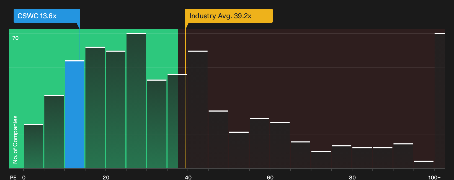Click the '80' x-axis tick label
The height and width of the screenshot is (180, 454).
click(x=352, y=177)
